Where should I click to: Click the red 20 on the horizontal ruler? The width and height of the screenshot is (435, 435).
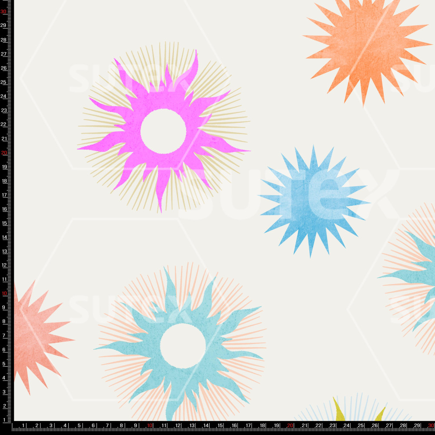point(290,425)
